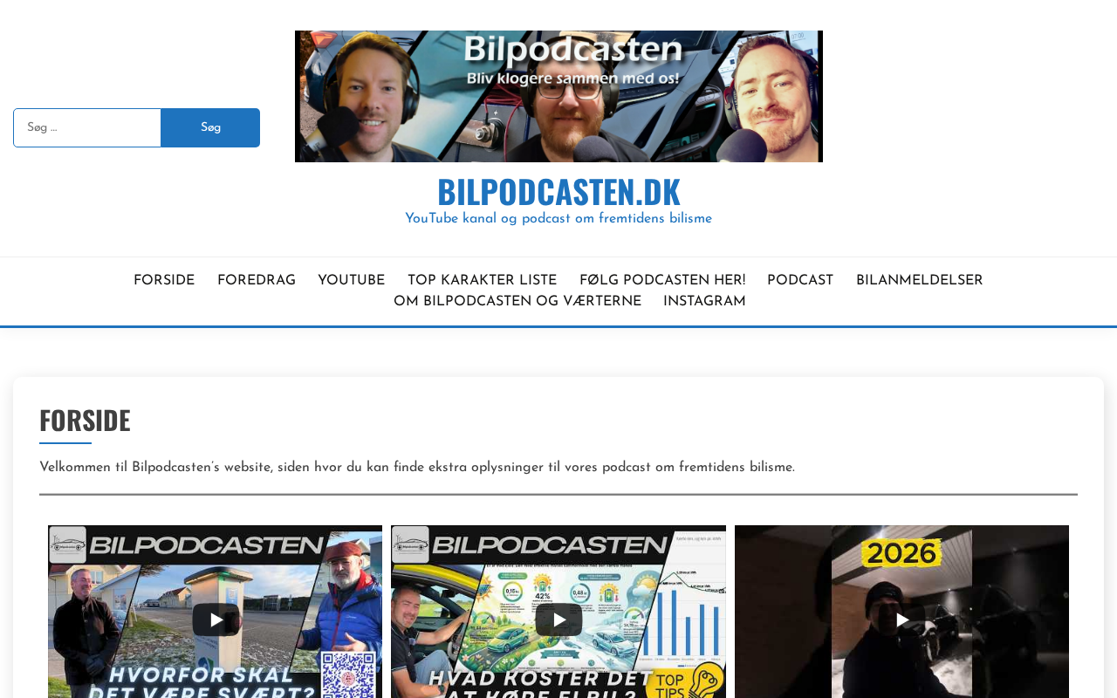Open Om Bilpodcasten og Værterne page
The image size is (1117, 698).
(x=517, y=302)
